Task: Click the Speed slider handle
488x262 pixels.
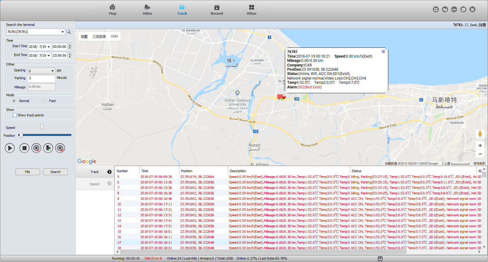Action: coord(42,127)
